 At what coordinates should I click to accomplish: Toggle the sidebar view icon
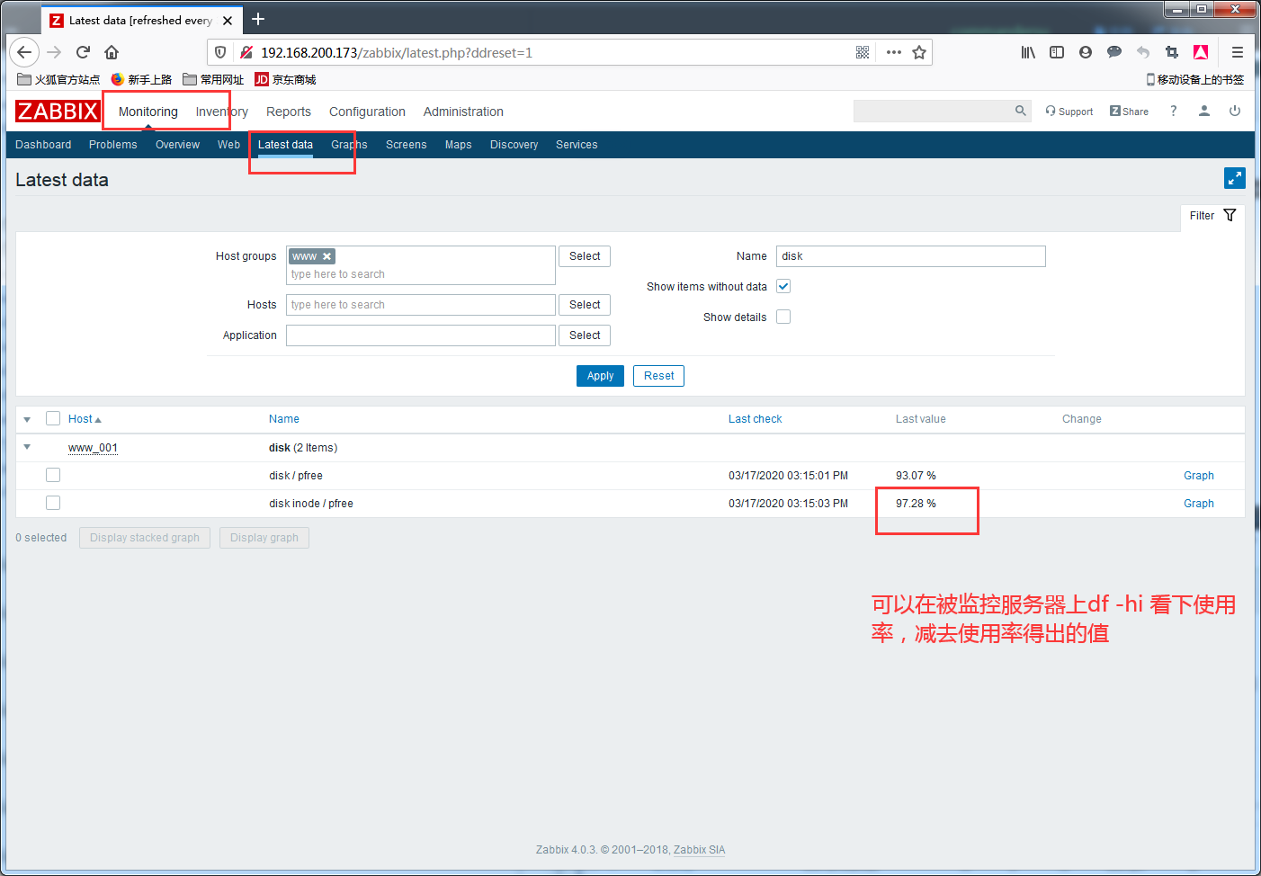tap(1057, 52)
